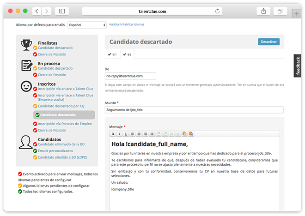Switch to the 'en' language tab

tap(112, 54)
